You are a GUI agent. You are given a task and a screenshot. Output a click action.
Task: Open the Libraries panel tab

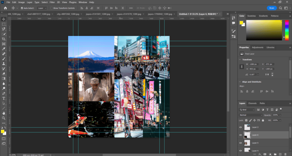point(270,47)
